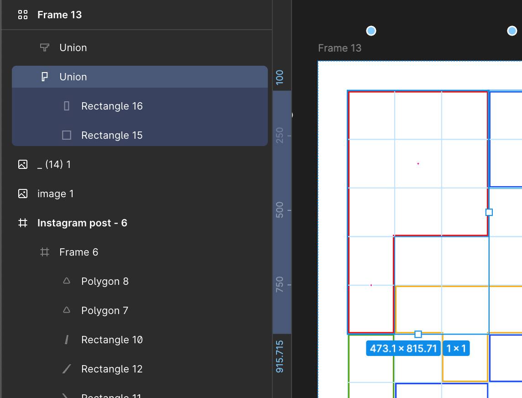Select the image 1 layer
This screenshot has width=522, height=398.
point(56,194)
